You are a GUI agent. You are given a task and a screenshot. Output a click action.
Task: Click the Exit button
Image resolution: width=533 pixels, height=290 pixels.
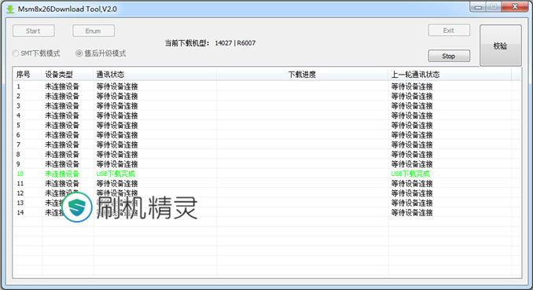click(449, 31)
